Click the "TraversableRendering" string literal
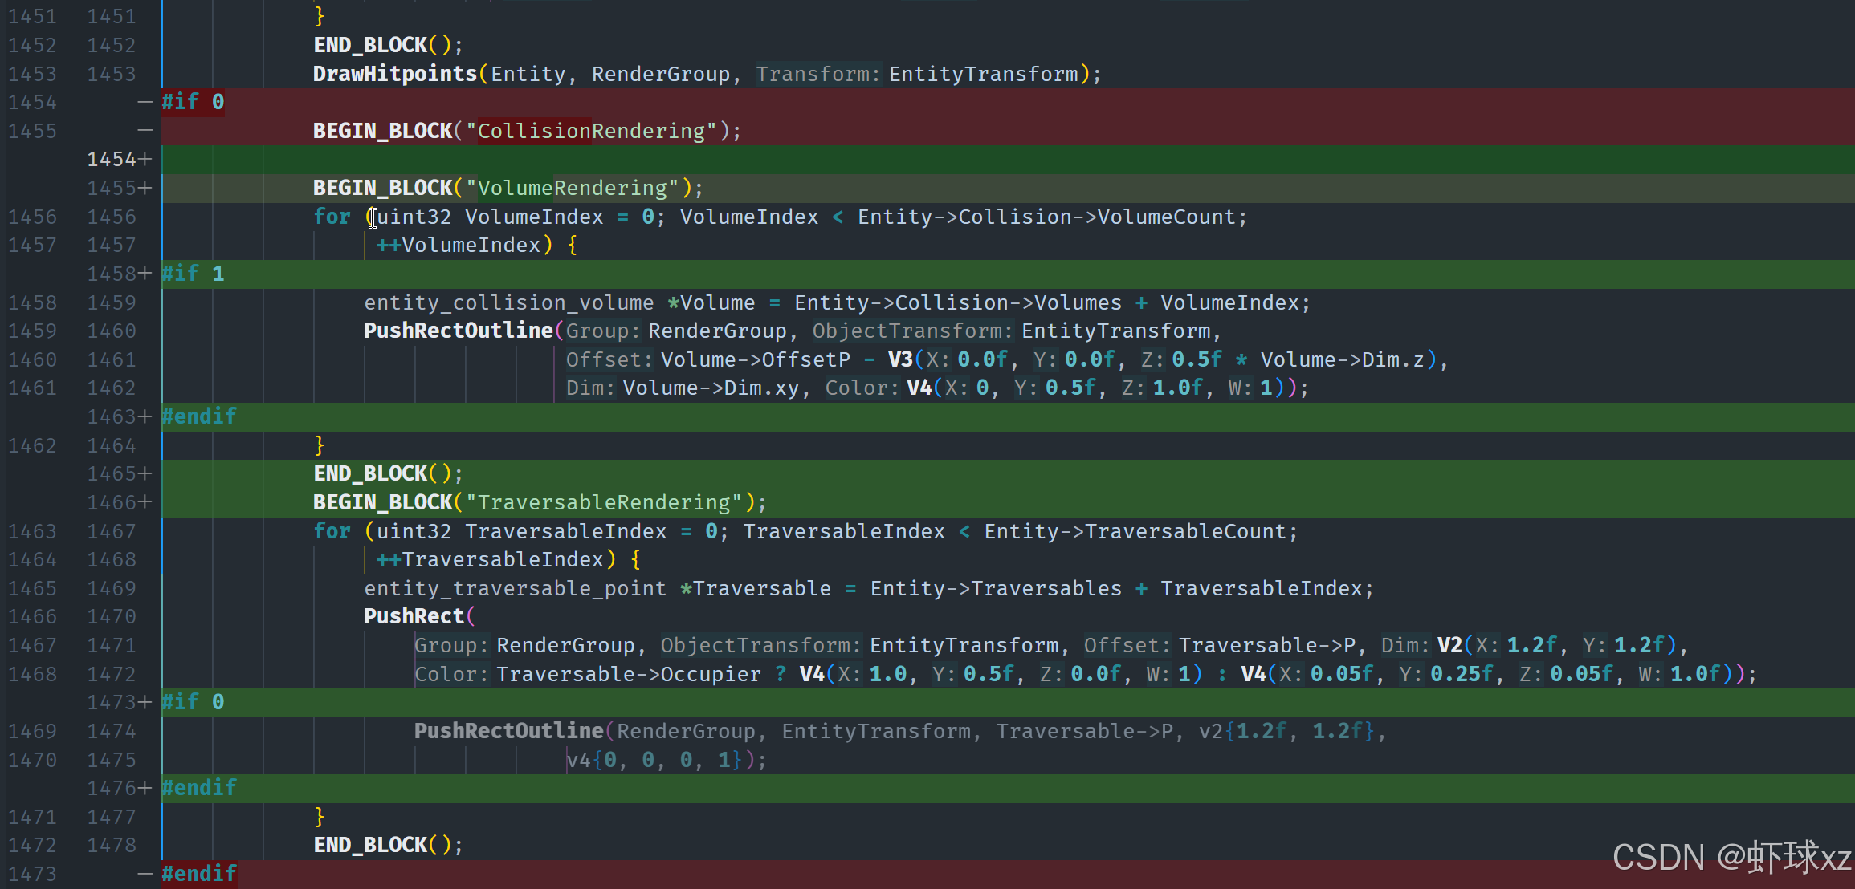Screen dimensions: 1855x889 (604, 502)
